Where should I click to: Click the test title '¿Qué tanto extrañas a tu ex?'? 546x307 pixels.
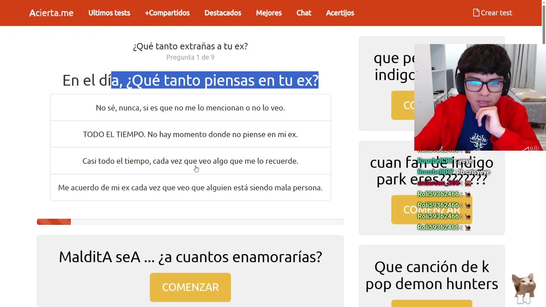coord(190,46)
